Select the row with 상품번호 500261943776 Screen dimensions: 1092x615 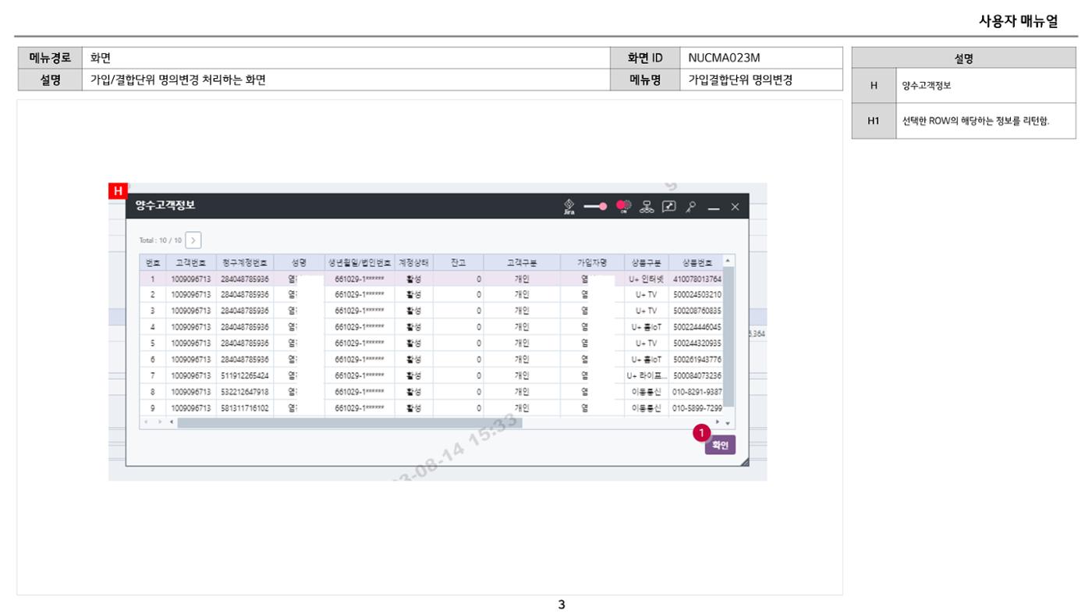[x=431, y=360]
